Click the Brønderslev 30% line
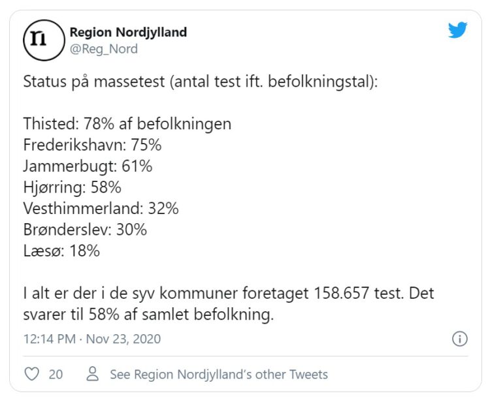 point(85,229)
